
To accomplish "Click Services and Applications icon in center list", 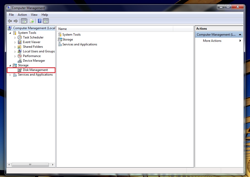I will click(x=60, y=44).
